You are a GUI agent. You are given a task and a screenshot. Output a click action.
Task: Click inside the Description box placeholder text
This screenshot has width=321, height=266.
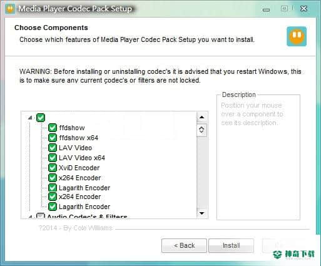[252, 114]
